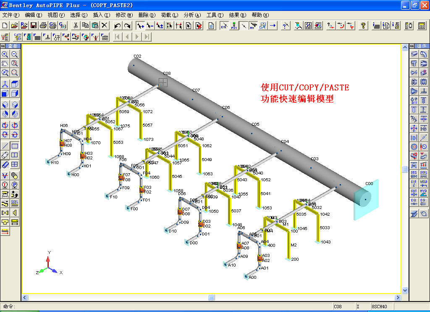Click the Zoom Out magnifier icon
This screenshot has height=312, width=430.
tap(15, 54)
